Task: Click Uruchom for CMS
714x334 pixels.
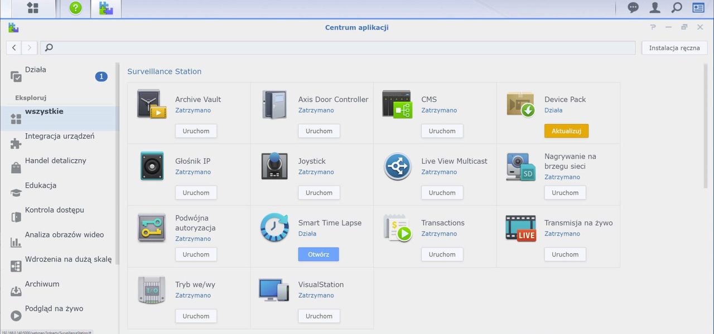Action: (442, 131)
